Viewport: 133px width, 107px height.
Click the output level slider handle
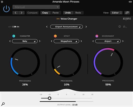tap(49, 98)
